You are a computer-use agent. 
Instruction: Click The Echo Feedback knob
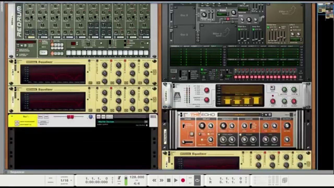(x=223, y=126)
